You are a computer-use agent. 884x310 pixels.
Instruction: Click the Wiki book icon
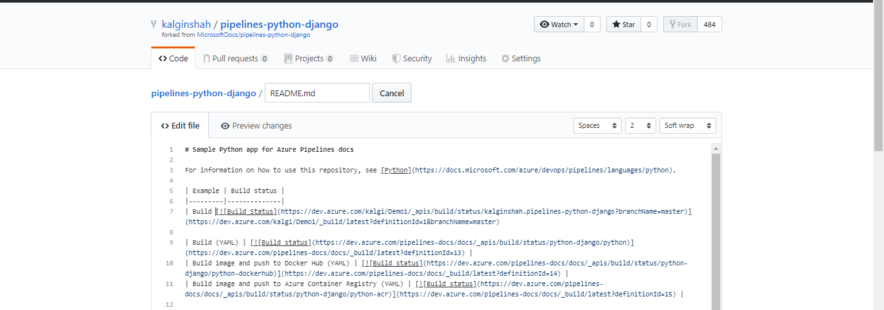click(x=354, y=58)
